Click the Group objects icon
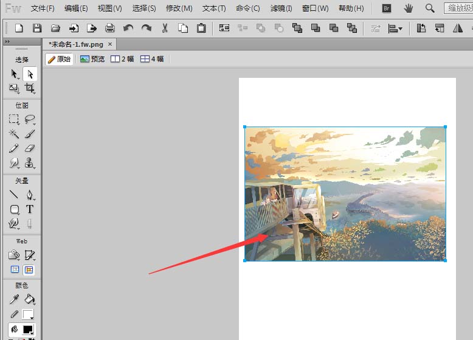Viewport: 473px width, 340px height. (224, 28)
